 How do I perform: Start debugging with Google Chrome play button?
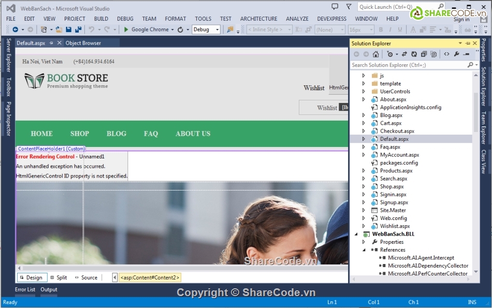click(x=126, y=30)
